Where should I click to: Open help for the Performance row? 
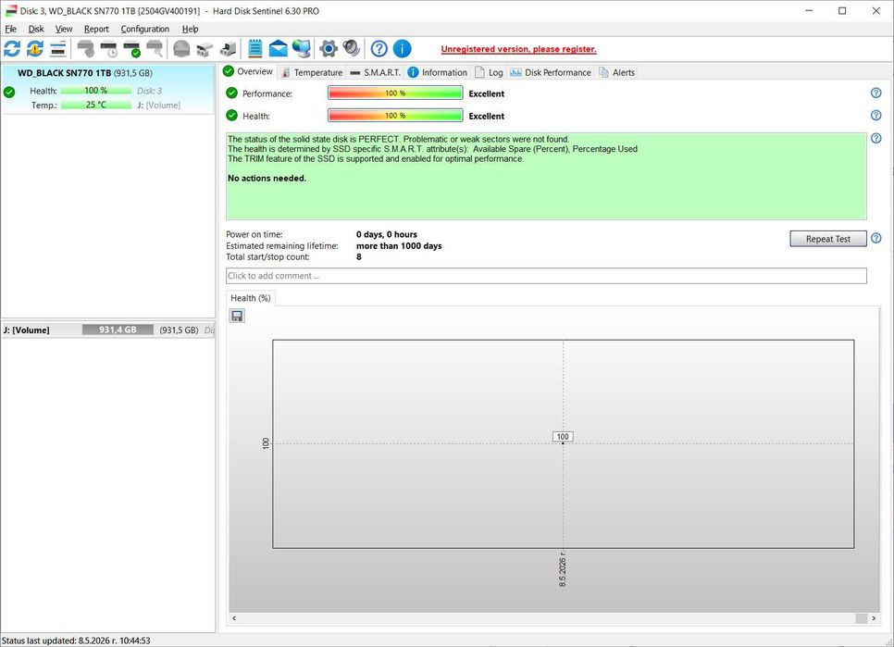876,93
